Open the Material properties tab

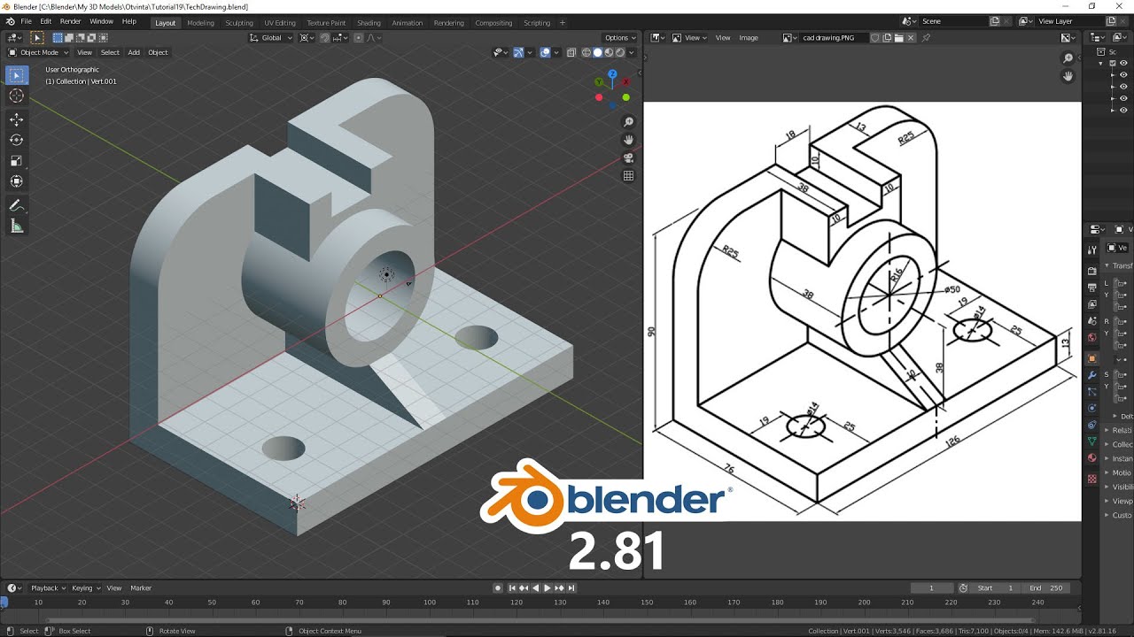(1092, 458)
